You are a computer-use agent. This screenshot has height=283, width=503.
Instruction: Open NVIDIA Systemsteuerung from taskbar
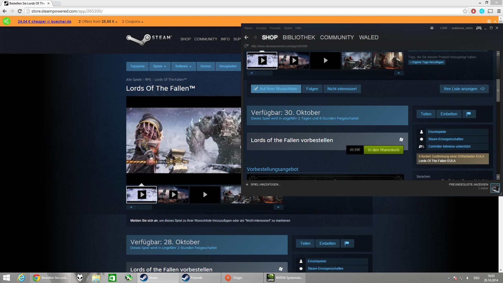(x=285, y=278)
